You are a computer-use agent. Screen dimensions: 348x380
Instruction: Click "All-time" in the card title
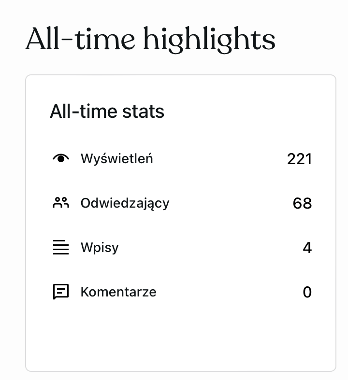pyautogui.click(x=83, y=112)
